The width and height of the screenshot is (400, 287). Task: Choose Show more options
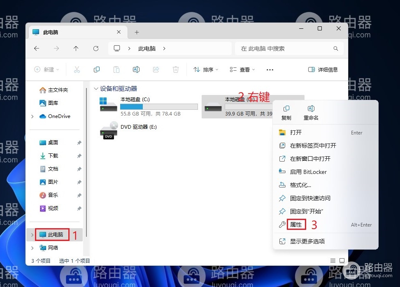pos(326,241)
